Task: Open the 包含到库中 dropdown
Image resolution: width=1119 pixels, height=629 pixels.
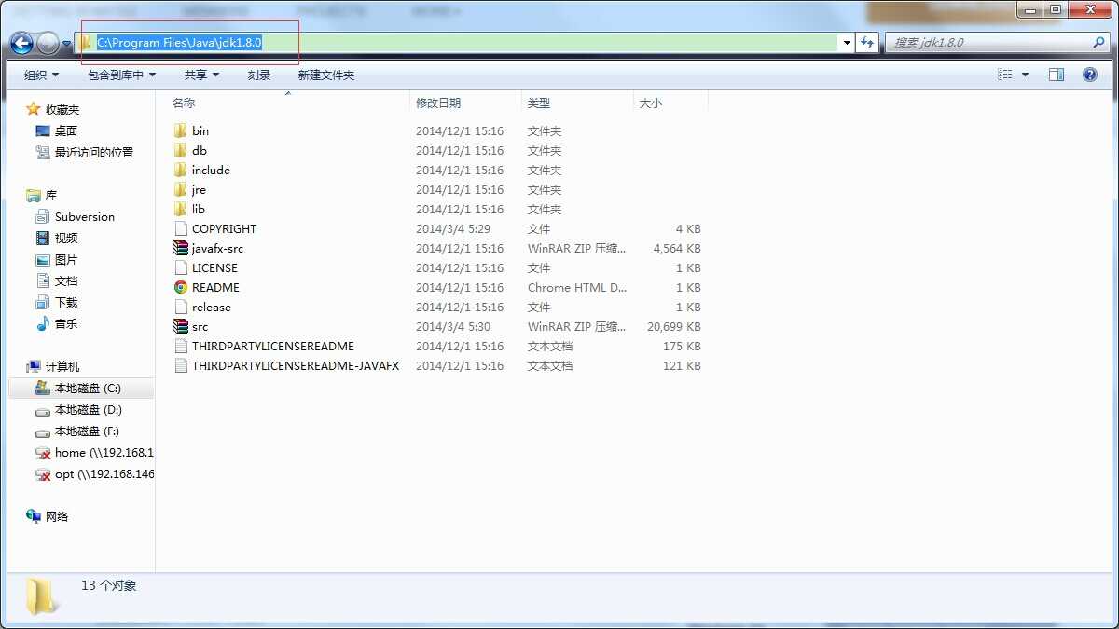Action: 121,75
